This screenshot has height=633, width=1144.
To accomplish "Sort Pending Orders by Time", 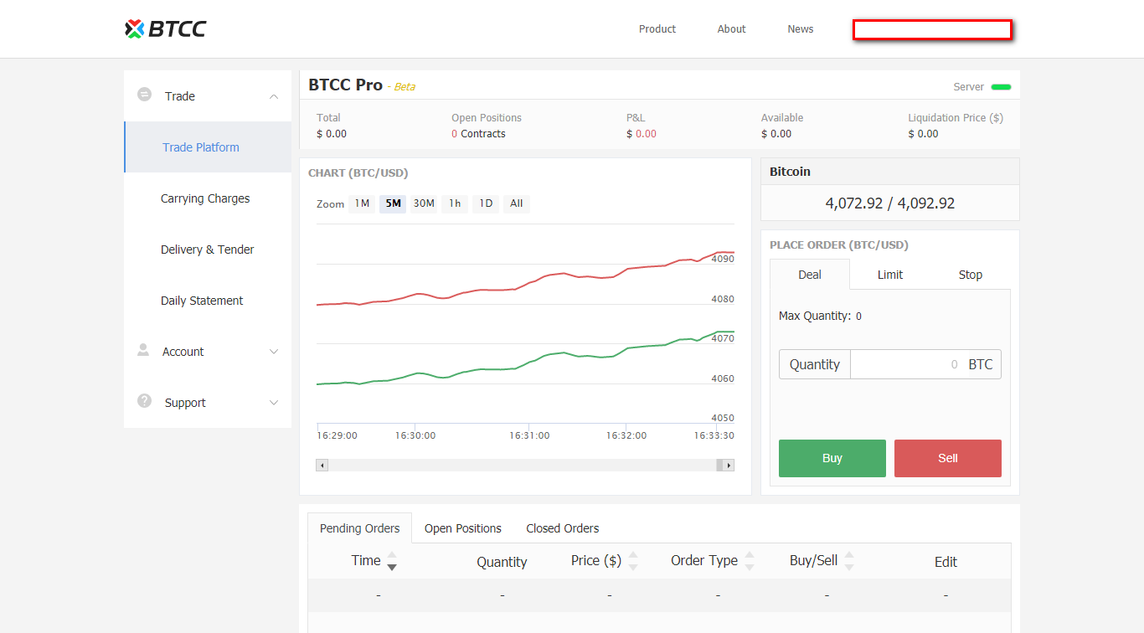I will click(x=391, y=561).
